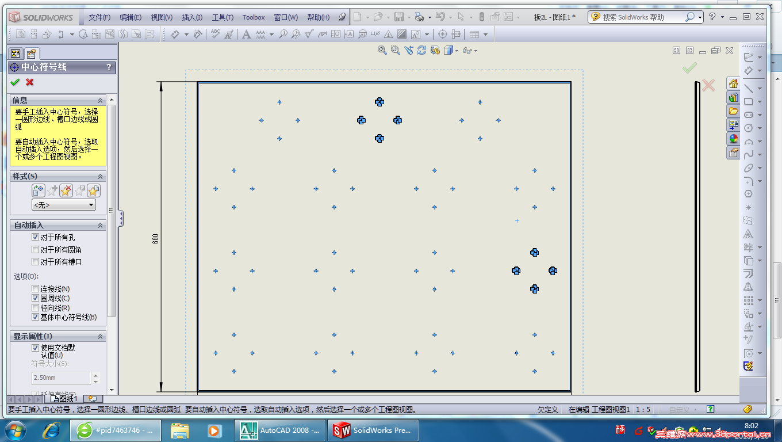Open Internet Explorer from the taskbar
Image resolution: width=782 pixels, height=442 pixels.
pyautogui.click(x=52, y=430)
